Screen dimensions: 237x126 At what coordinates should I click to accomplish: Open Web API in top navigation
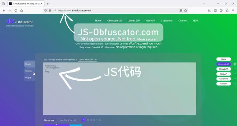click(x=150, y=21)
